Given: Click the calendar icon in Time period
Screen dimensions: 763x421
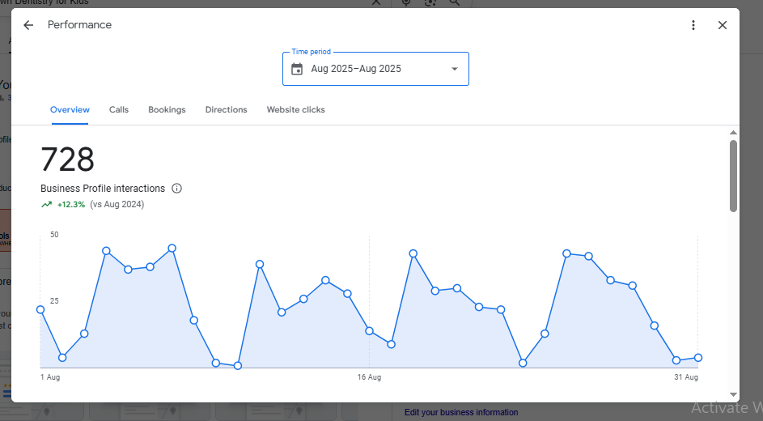Looking at the screenshot, I should (x=297, y=69).
